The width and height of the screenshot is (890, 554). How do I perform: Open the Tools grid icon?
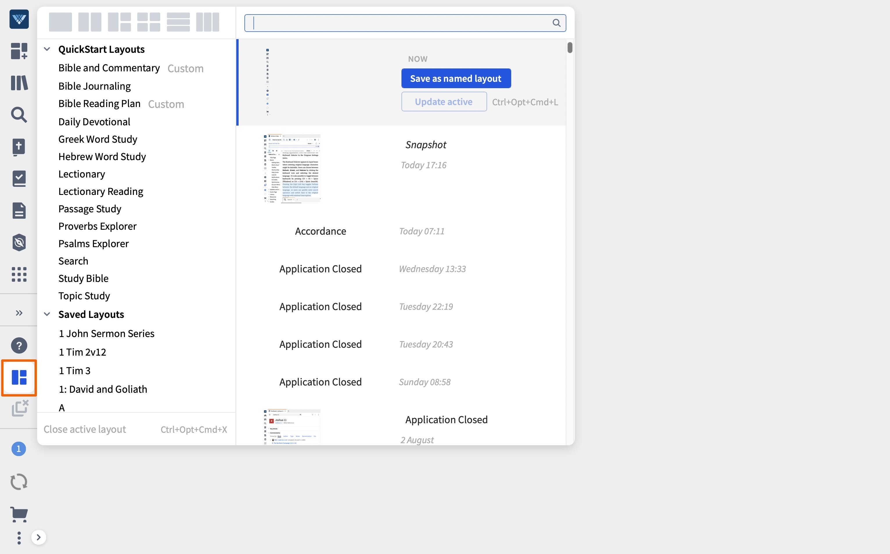pos(19,274)
